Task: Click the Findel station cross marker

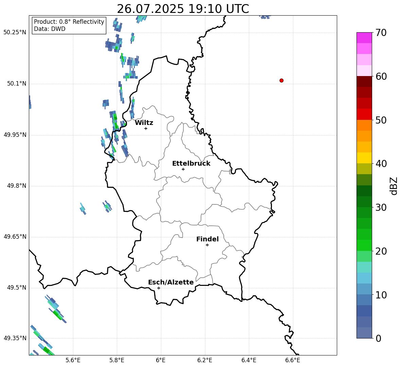Action: click(207, 245)
